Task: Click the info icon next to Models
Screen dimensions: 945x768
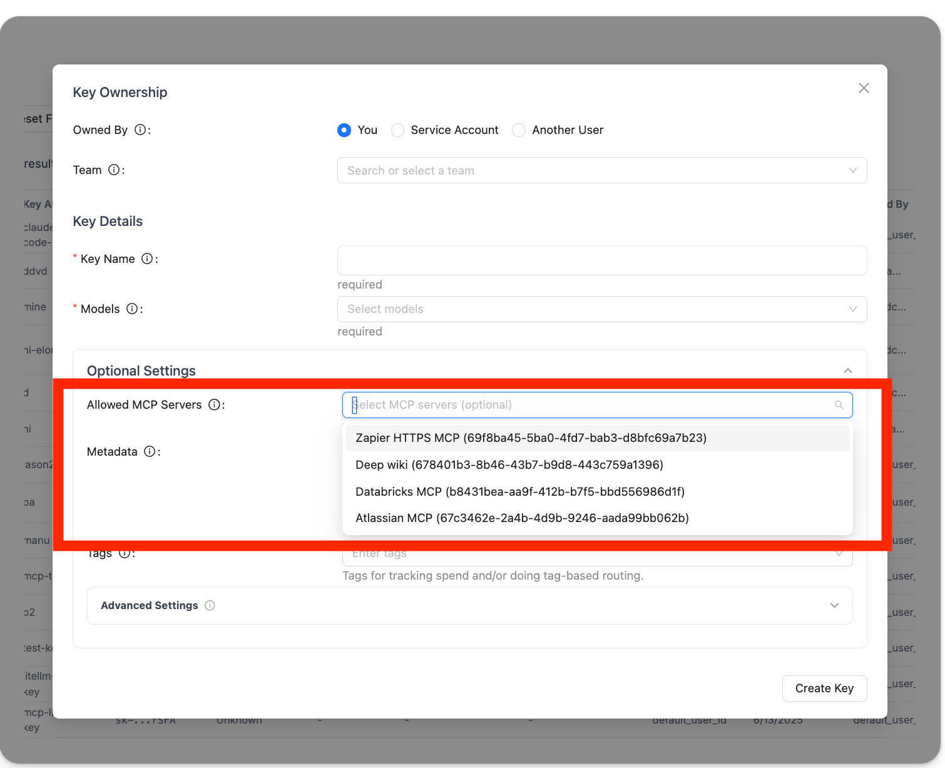Action: [132, 309]
